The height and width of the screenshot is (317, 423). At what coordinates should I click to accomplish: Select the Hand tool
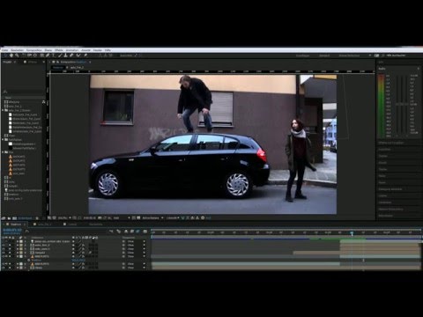point(11,55)
